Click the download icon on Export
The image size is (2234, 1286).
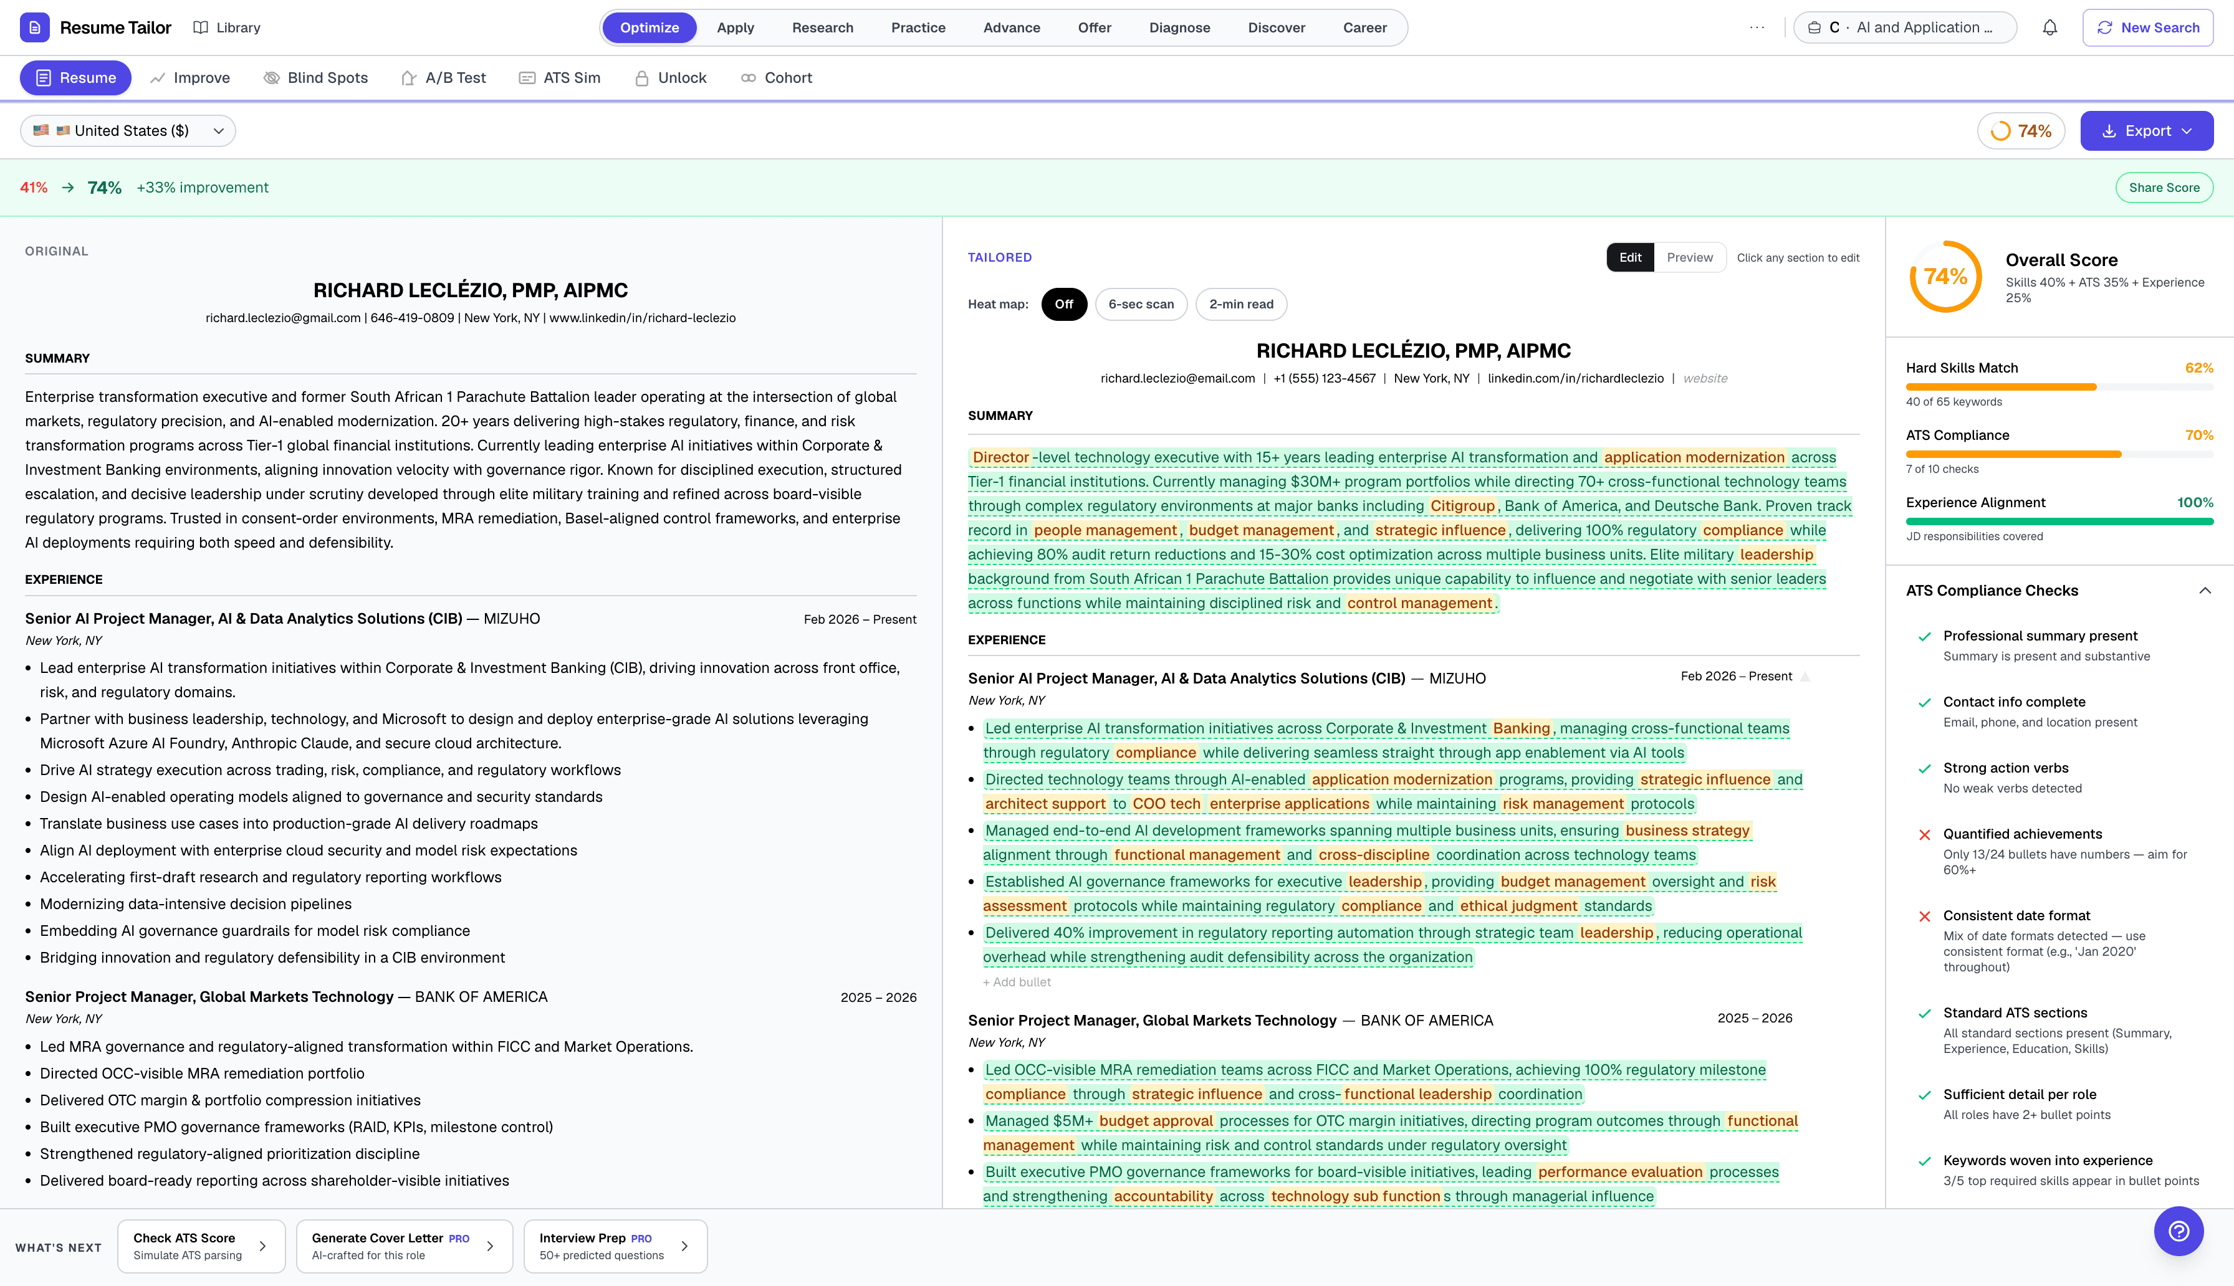click(x=2109, y=131)
